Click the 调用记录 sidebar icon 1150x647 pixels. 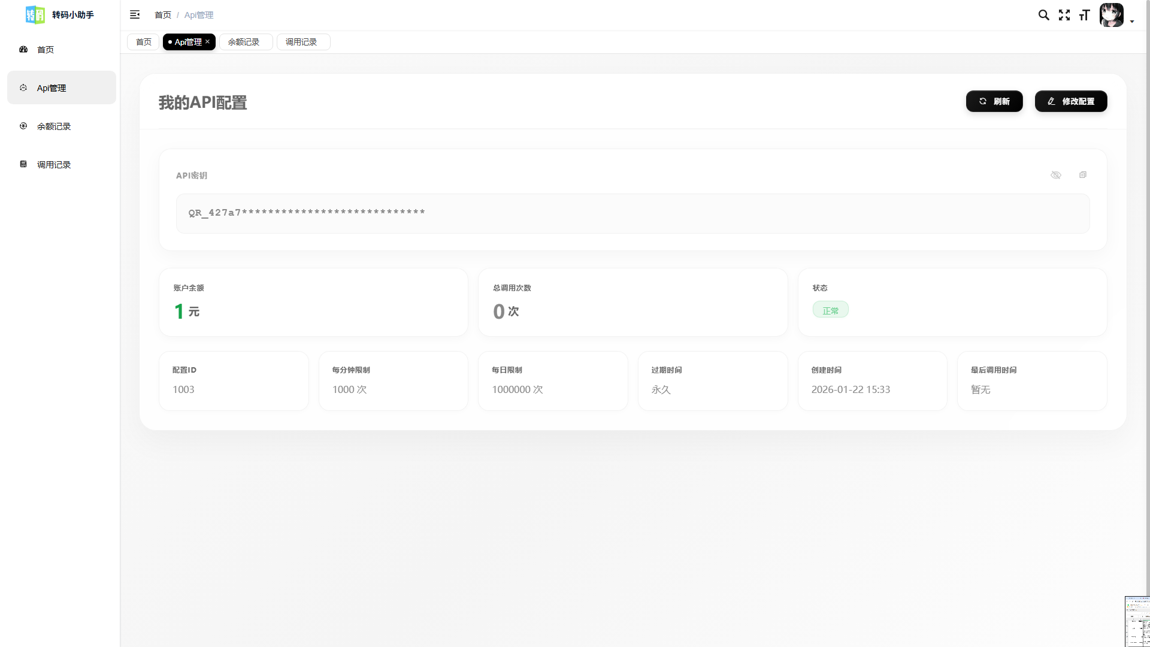pos(23,164)
